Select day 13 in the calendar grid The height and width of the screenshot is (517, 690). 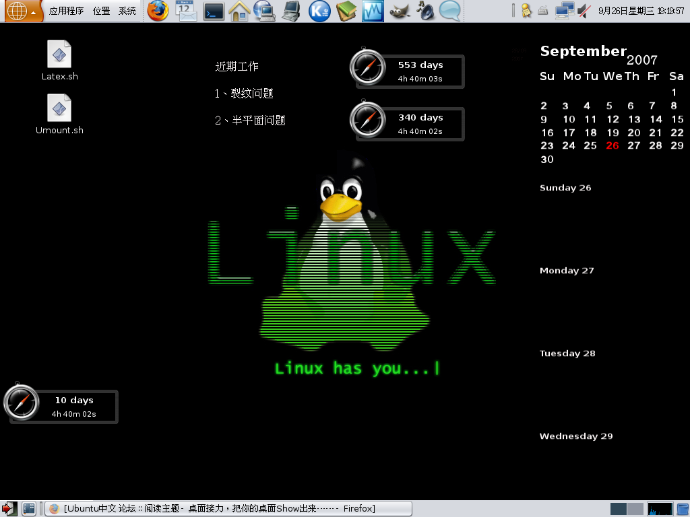tap(634, 119)
